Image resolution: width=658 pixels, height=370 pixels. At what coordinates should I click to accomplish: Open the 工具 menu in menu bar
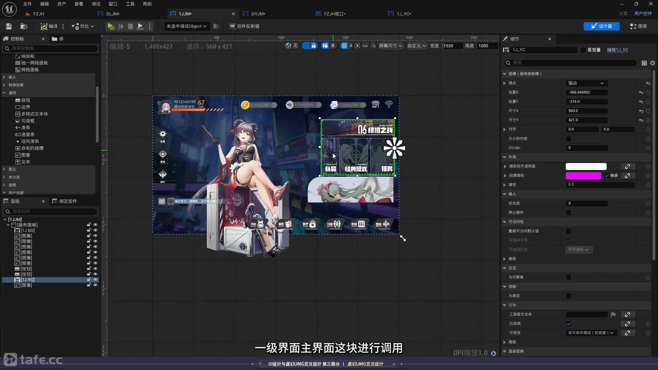(x=130, y=4)
